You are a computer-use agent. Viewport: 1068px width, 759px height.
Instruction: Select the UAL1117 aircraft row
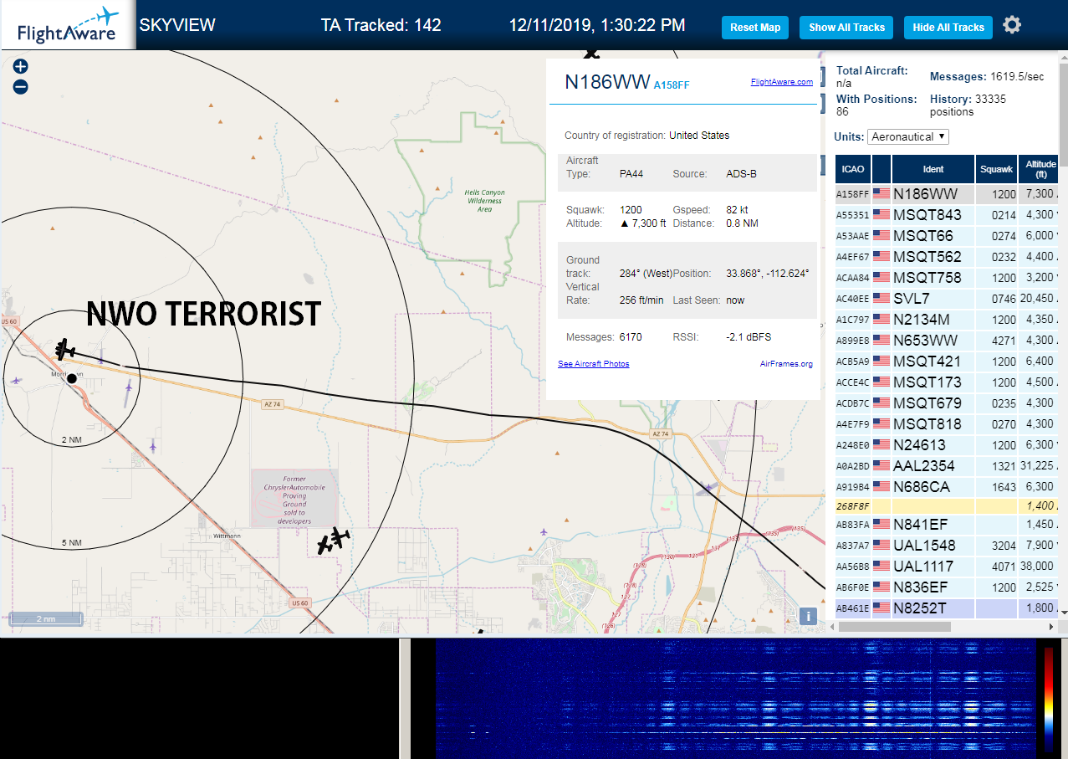(948, 567)
